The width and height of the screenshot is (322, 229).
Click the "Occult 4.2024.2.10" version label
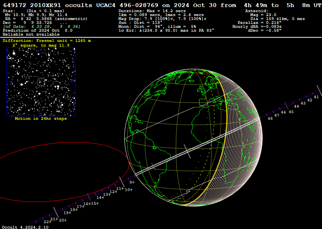click(x=25, y=227)
